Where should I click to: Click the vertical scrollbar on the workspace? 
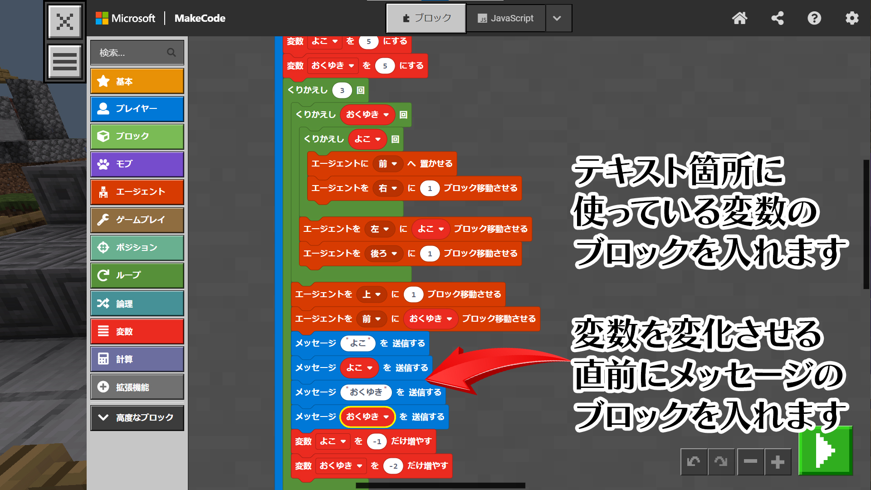click(866, 224)
